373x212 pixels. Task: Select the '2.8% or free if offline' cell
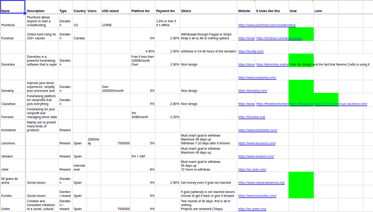point(168,21)
